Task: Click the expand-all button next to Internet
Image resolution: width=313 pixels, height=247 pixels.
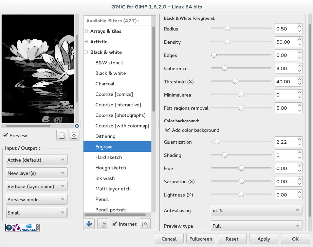Action: pyautogui.click(x=145, y=224)
